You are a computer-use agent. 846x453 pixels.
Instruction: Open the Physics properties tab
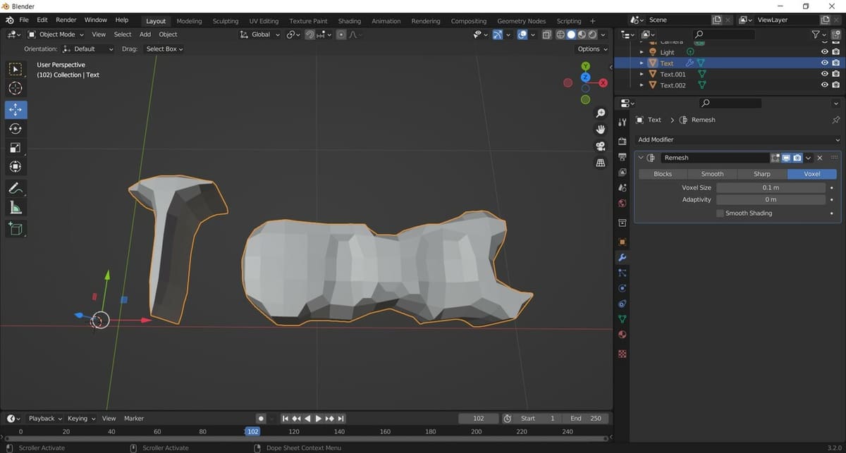(x=622, y=288)
